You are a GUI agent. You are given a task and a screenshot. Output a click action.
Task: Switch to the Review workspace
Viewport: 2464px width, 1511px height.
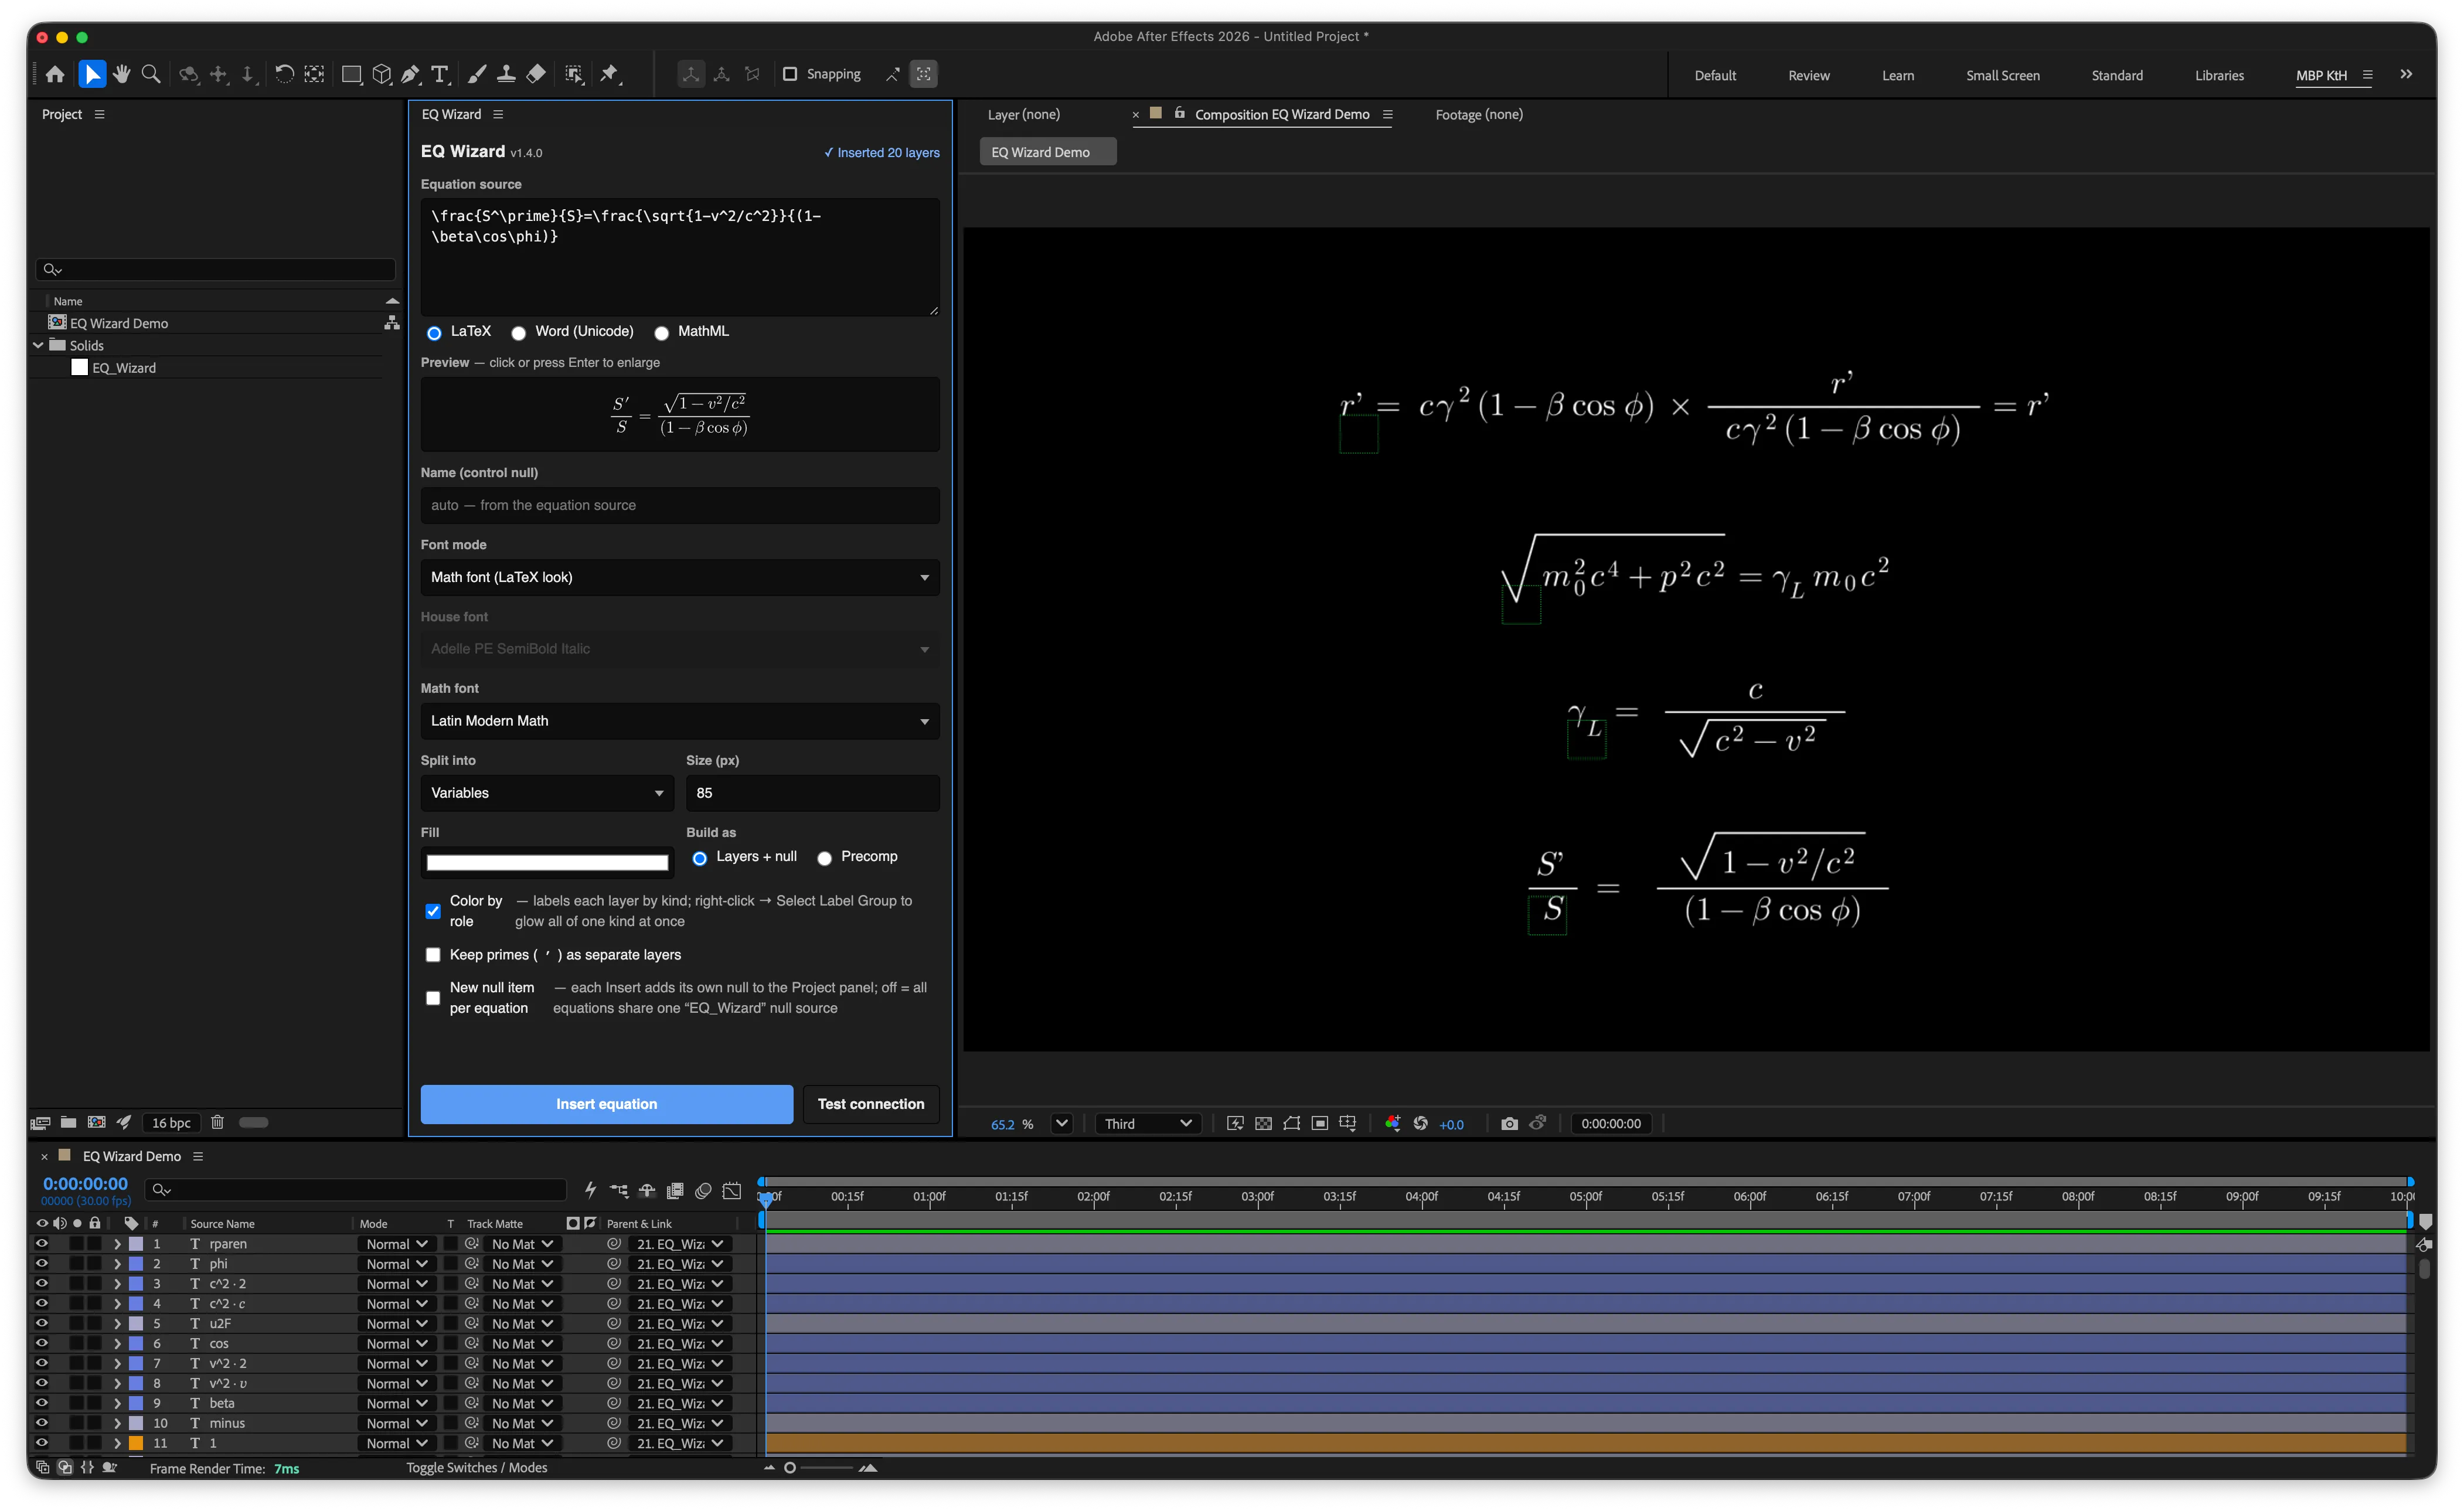pyautogui.click(x=1809, y=75)
